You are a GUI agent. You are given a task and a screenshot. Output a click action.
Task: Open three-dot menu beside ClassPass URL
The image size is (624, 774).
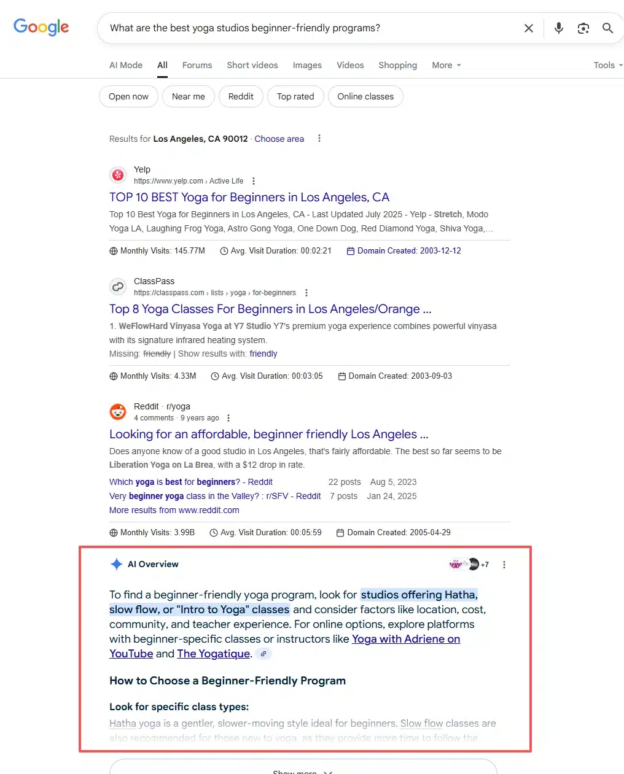(x=306, y=293)
